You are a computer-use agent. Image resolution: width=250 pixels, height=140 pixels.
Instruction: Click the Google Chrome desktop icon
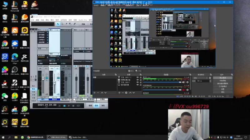5,44
